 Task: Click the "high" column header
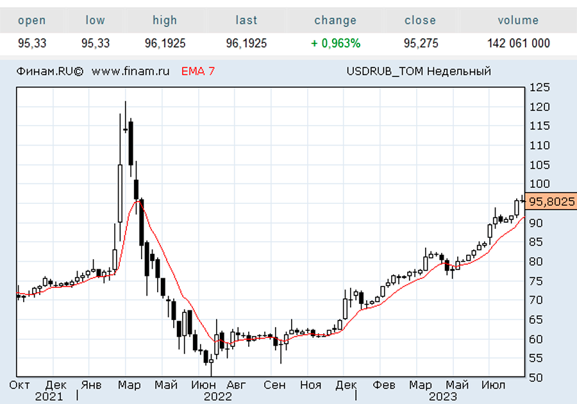pyautogui.click(x=165, y=21)
